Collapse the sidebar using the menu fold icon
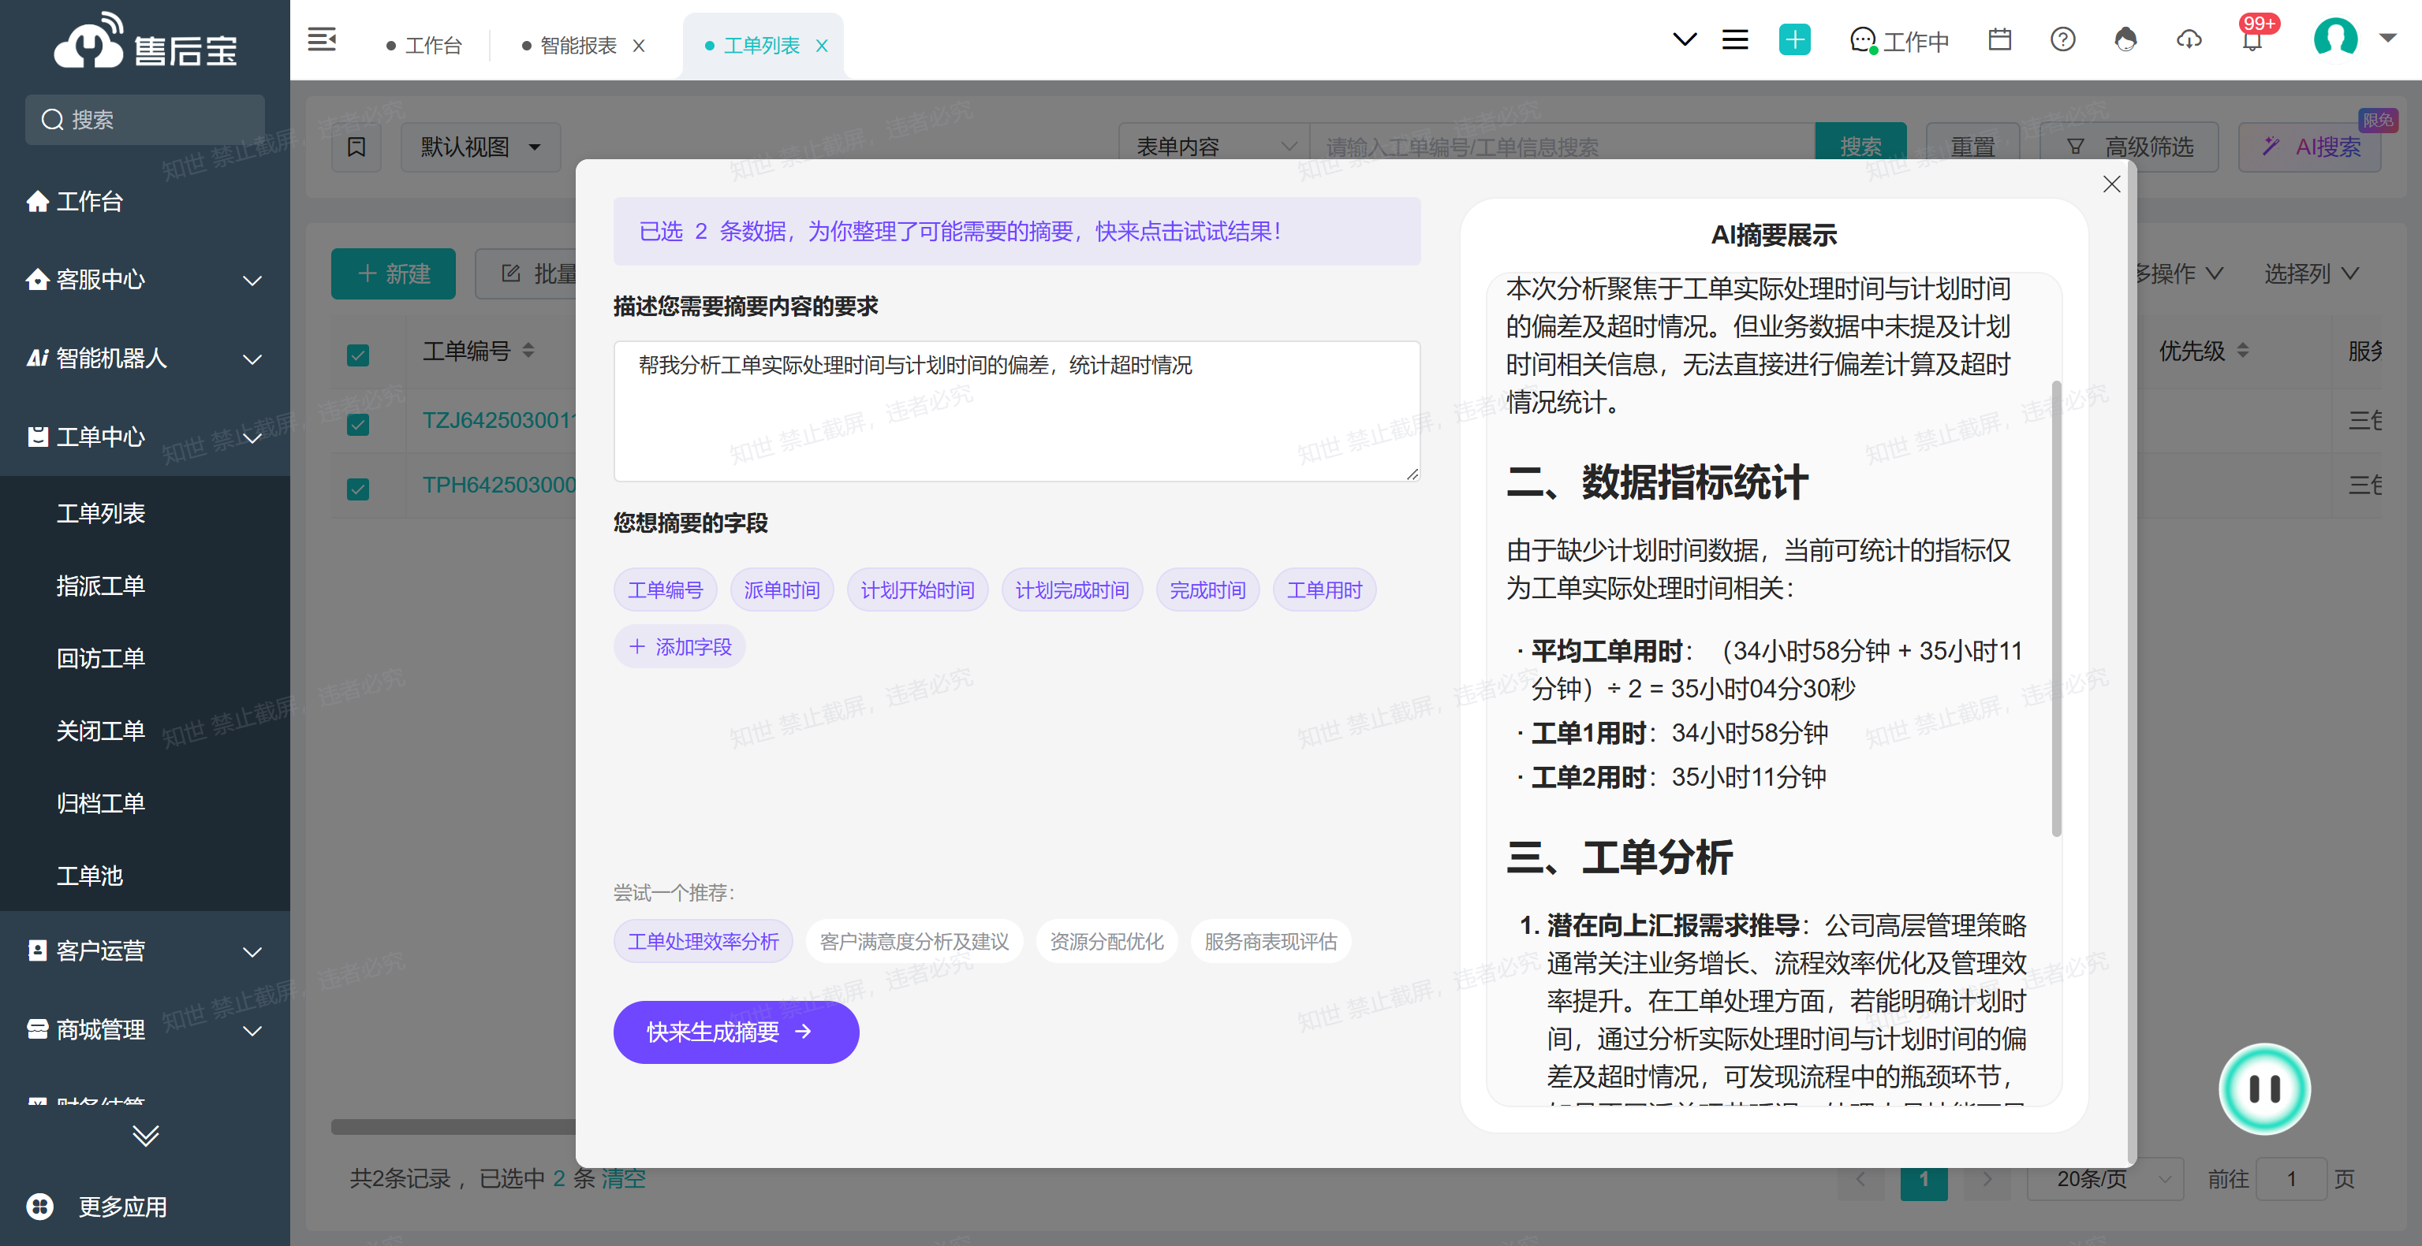2422x1246 pixels. 322,39
